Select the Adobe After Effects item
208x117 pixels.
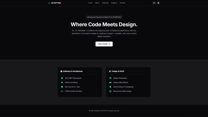[121, 83]
